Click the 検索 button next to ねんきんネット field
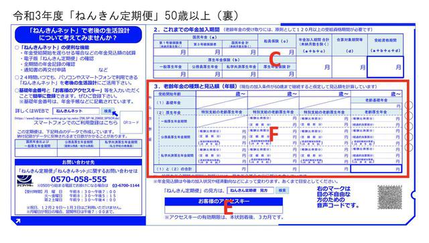Screen dimensions: 429x243 tap(107, 111)
